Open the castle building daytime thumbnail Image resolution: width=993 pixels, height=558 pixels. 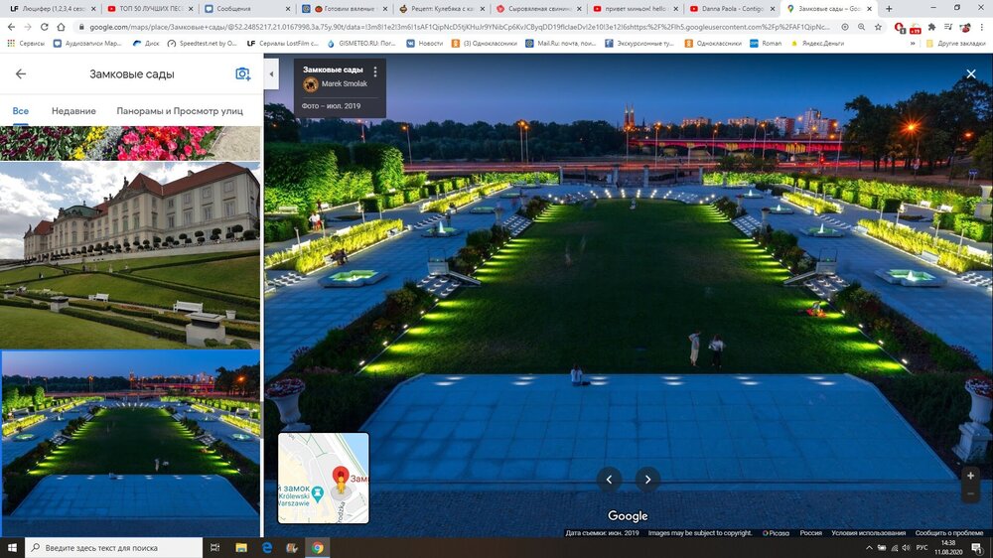130,255
